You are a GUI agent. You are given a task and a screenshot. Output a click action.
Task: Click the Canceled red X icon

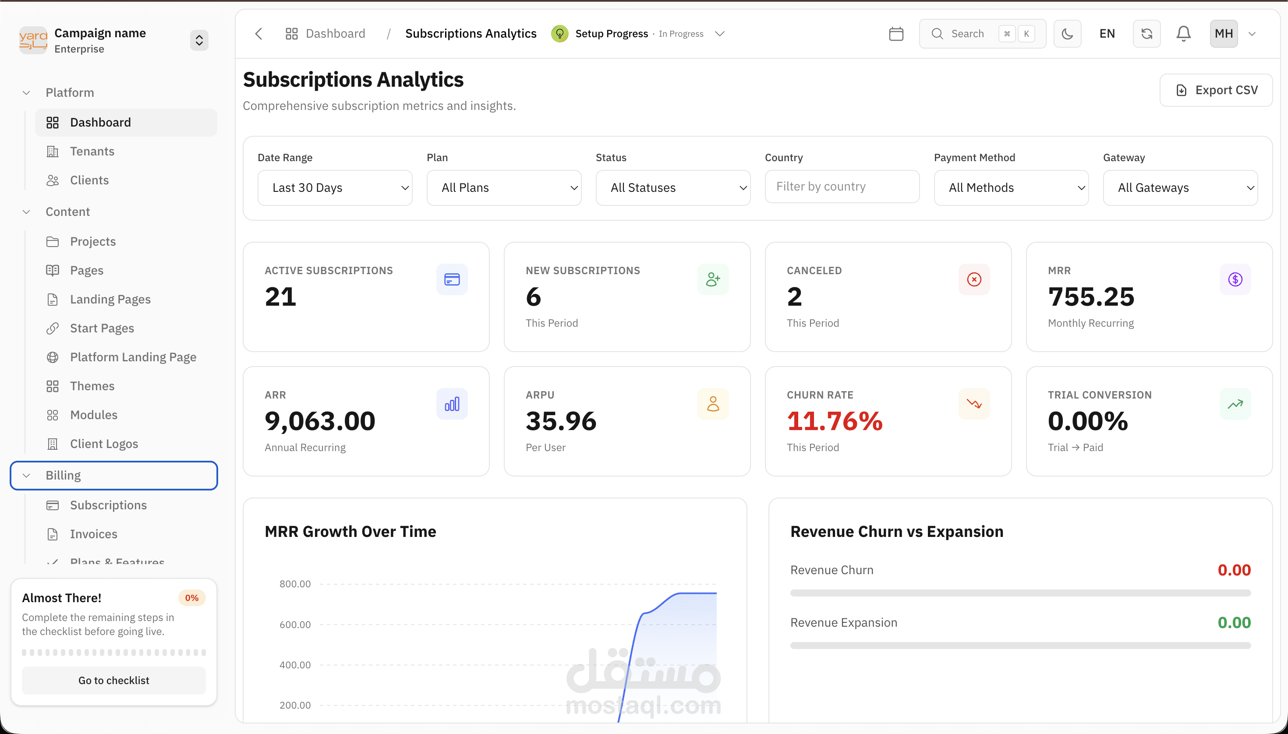(974, 279)
